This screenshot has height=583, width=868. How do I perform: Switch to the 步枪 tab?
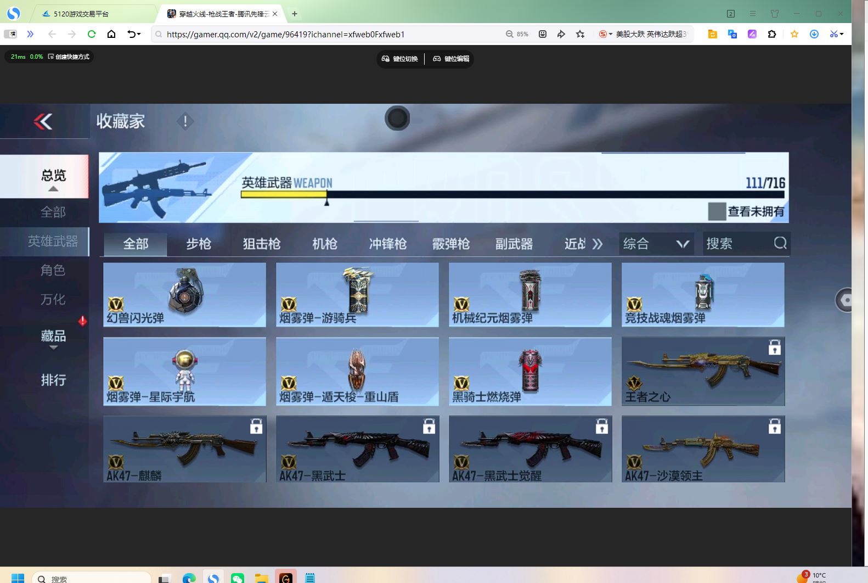pos(199,244)
